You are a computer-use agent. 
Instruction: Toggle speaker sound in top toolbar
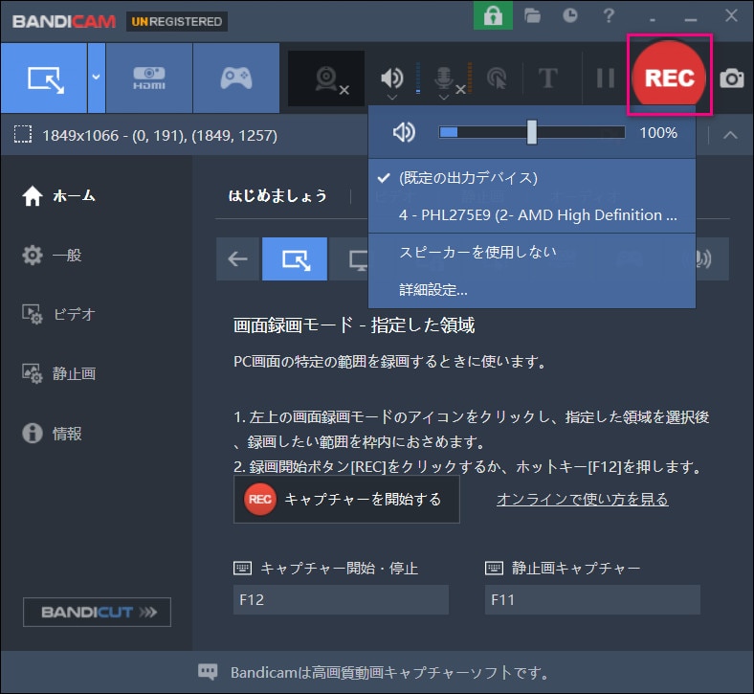392,77
